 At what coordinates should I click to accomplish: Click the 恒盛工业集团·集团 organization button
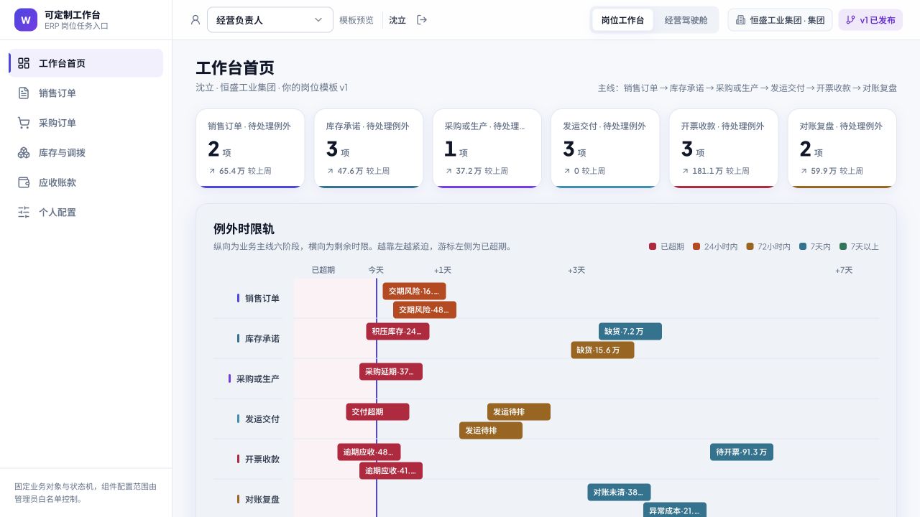(780, 20)
